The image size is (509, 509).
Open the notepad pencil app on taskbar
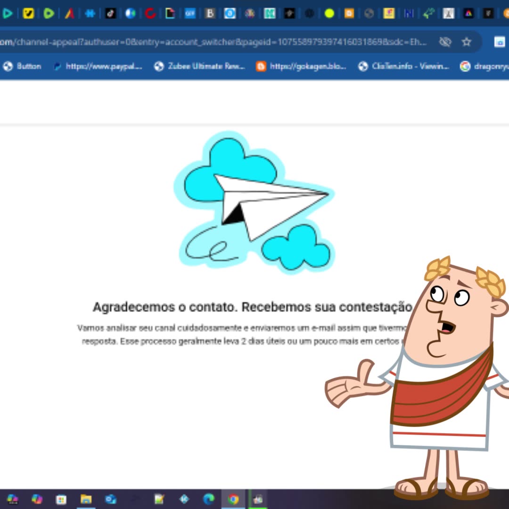[x=159, y=499]
